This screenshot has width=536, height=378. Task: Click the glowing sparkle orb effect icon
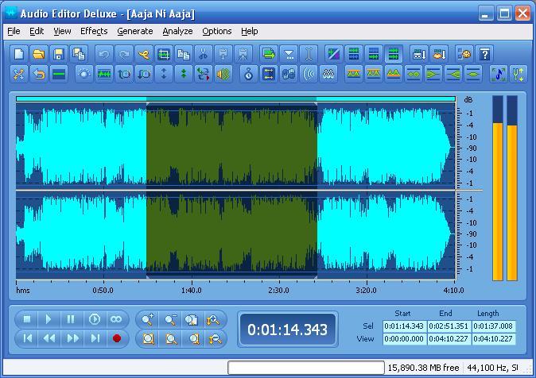[x=84, y=74]
